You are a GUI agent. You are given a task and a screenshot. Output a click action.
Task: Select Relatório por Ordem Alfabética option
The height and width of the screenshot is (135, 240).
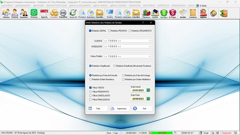pyautogui.click(x=123, y=79)
